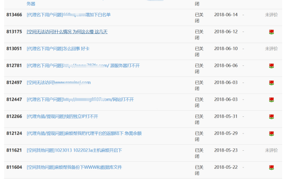
Task: Select ticket number 813466
Action: (14, 15)
